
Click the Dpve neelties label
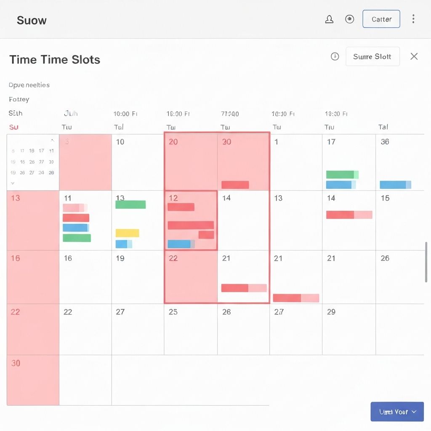[29, 85]
